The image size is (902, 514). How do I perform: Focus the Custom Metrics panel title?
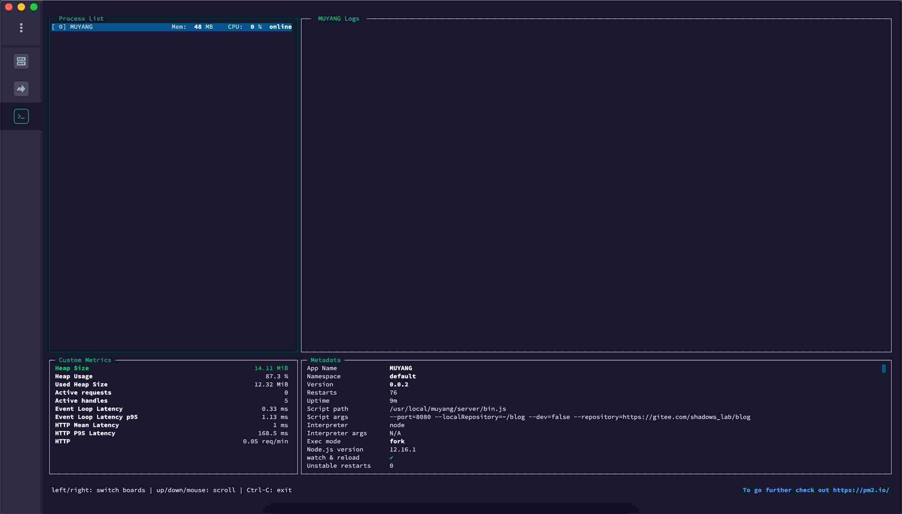(85, 360)
